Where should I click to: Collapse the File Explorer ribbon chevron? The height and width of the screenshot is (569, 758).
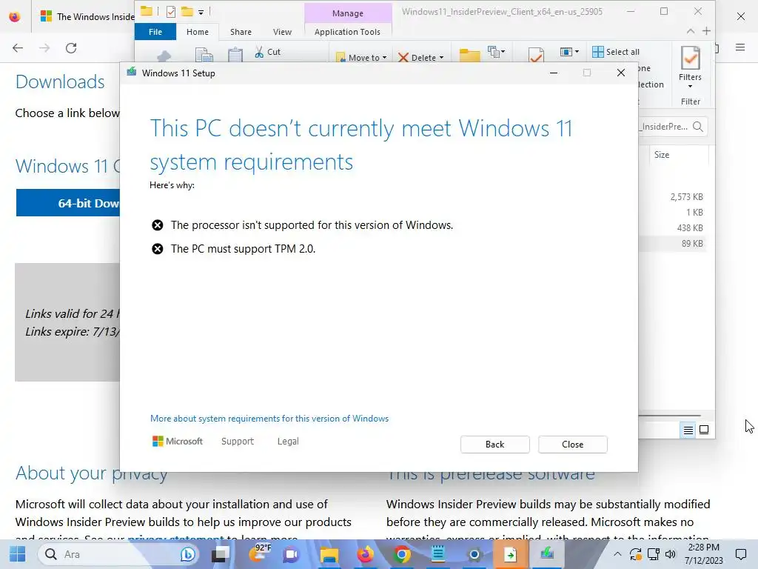691,31
